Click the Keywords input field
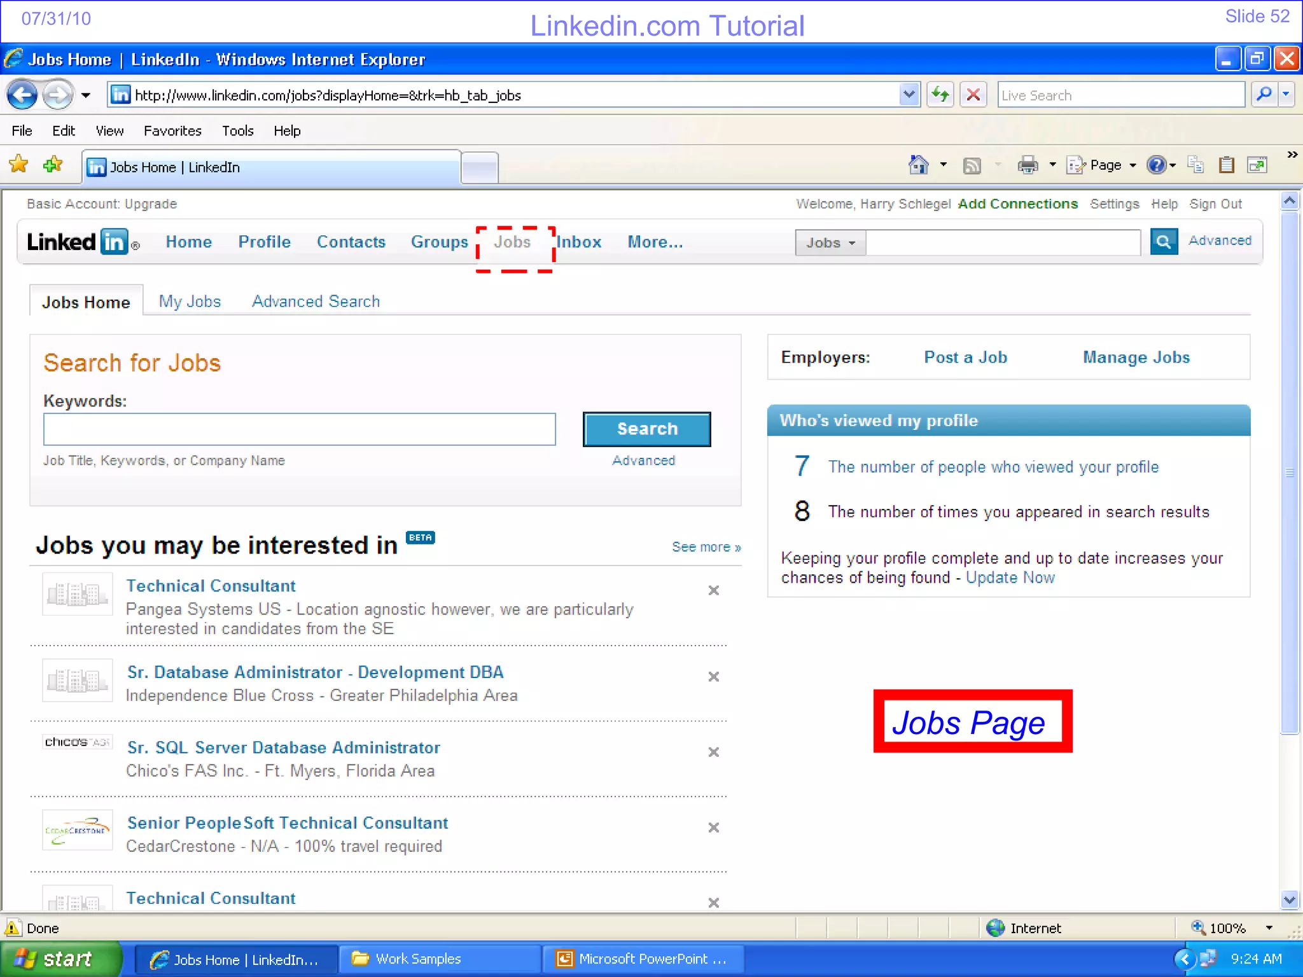1303x977 pixels. click(300, 429)
